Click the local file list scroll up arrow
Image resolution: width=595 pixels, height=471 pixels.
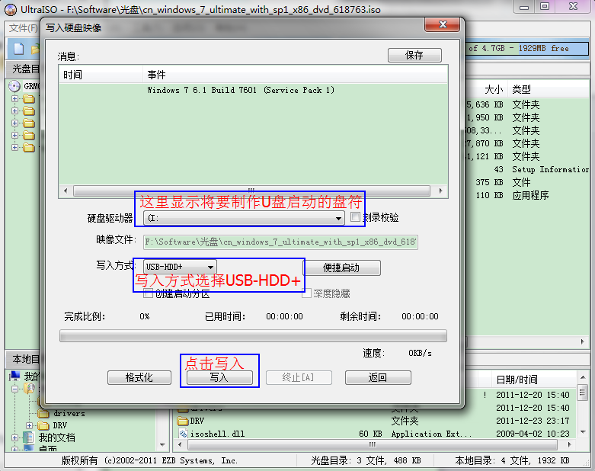(583, 376)
